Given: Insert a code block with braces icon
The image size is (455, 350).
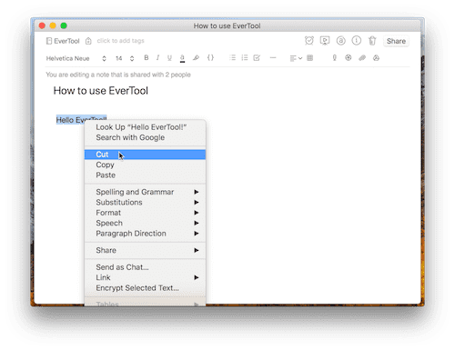Looking at the screenshot, I should click(x=210, y=57).
